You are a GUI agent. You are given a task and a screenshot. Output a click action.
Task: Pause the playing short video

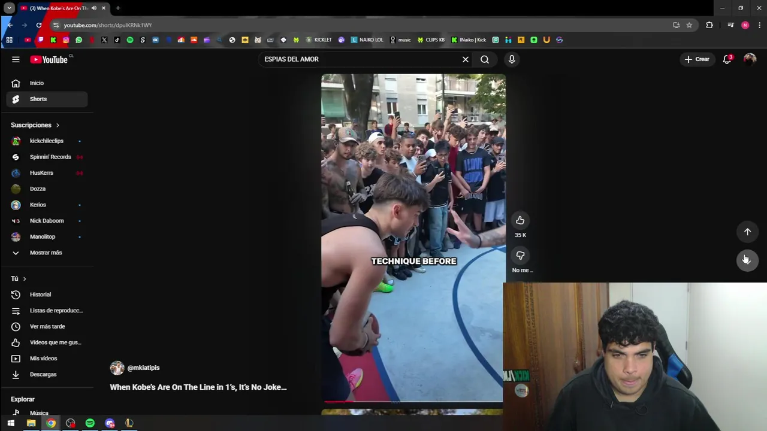413,238
